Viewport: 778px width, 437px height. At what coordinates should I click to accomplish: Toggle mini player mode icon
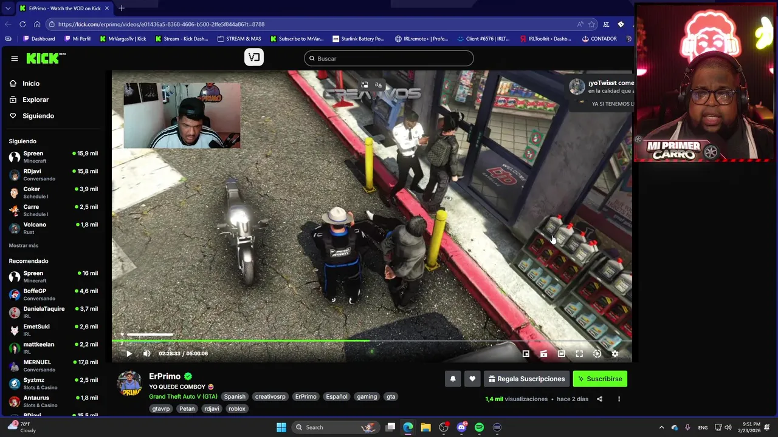pyautogui.click(x=526, y=353)
